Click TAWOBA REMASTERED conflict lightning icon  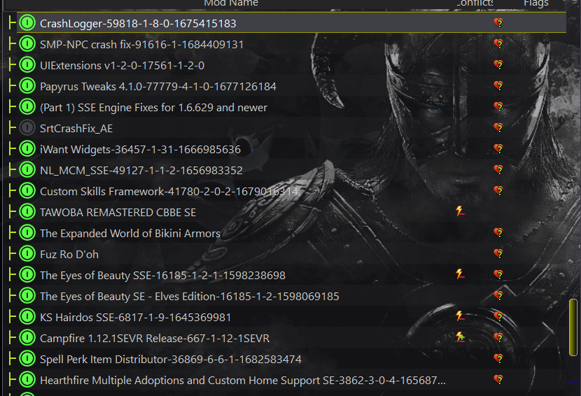click(x=460, y=211)
